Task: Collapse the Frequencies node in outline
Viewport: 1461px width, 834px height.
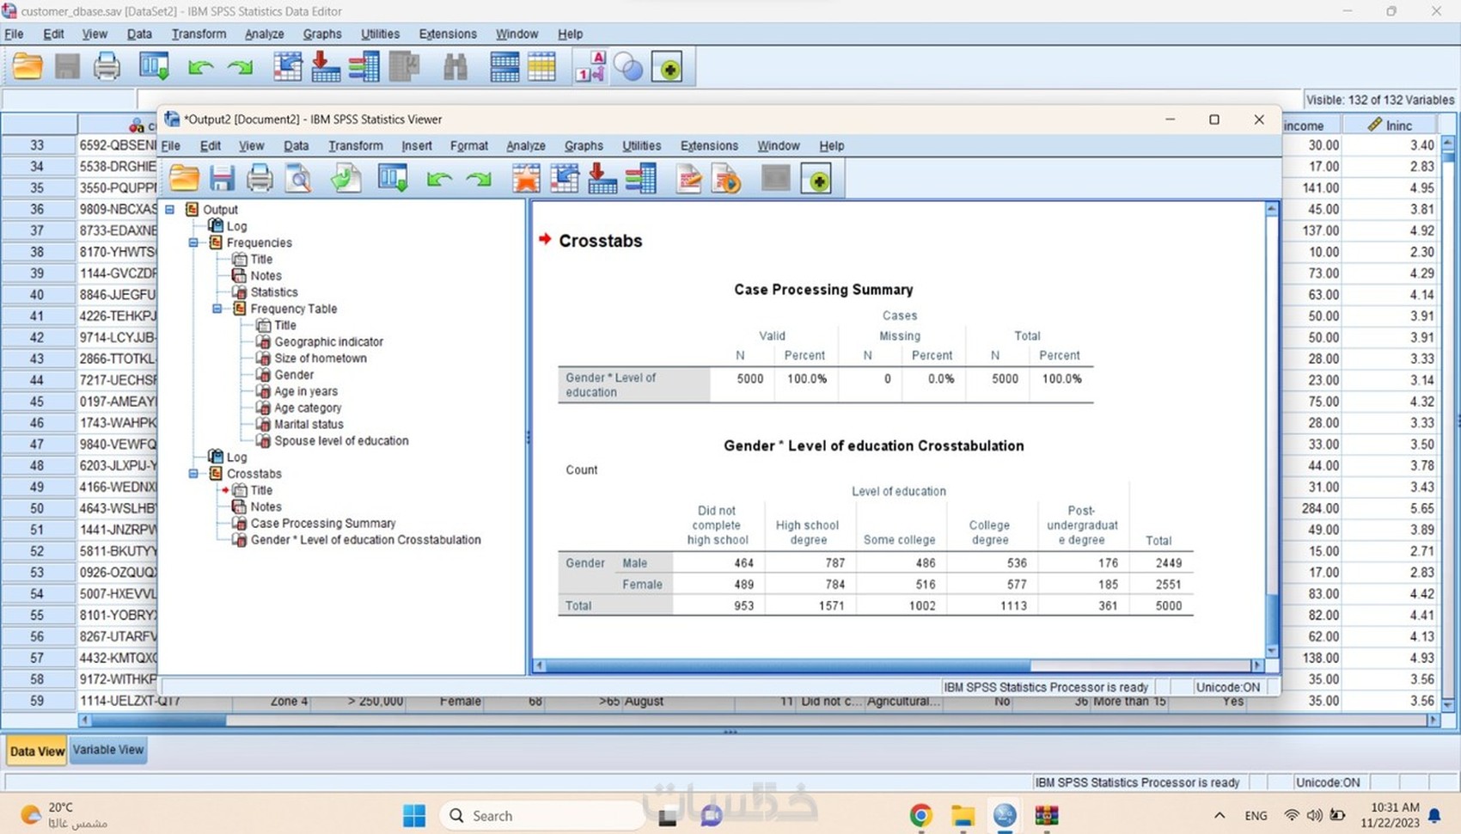Action: [194, 242]
